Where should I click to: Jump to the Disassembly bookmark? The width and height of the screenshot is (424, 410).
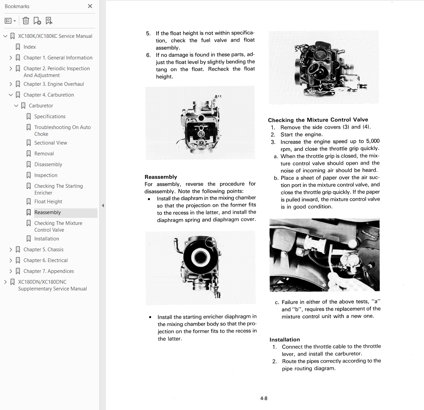(x=48, y=164)
